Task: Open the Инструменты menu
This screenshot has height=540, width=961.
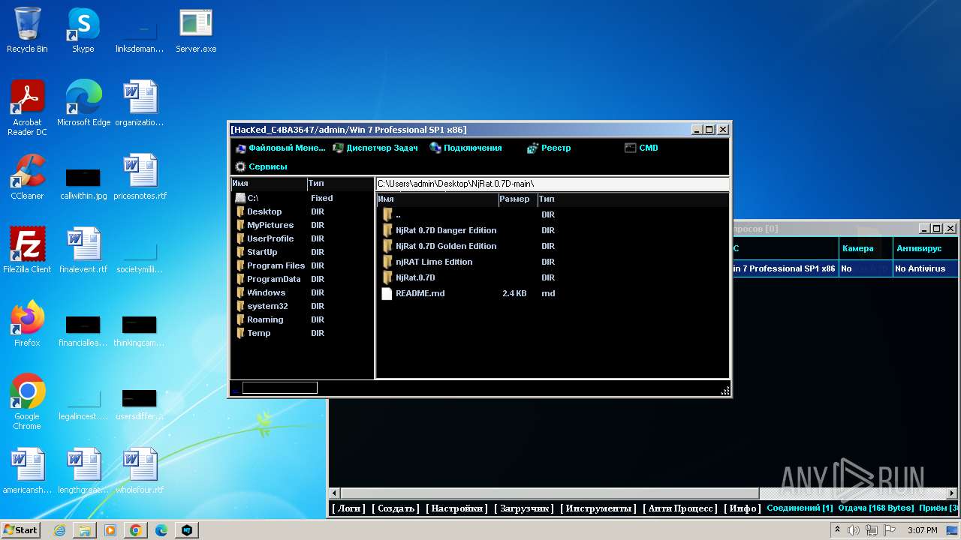Action: (599, 508)
